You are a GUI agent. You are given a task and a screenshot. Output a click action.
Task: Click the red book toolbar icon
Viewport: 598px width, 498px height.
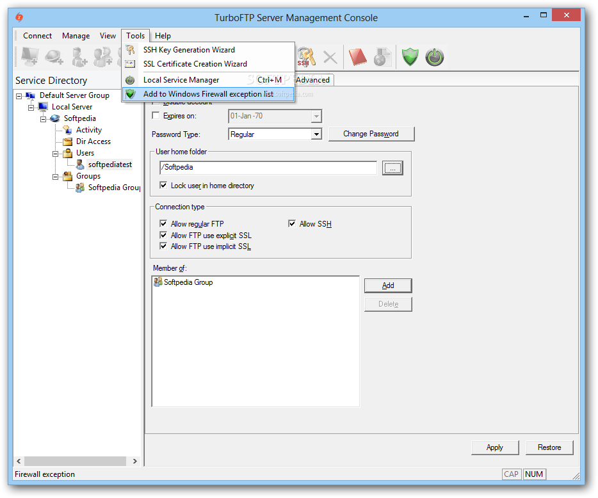(358, 57)
